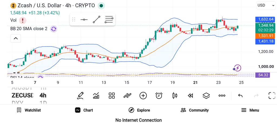
Task: Click the BB 20 SMA close 2 legend
Action: click(x=29, y=29)
